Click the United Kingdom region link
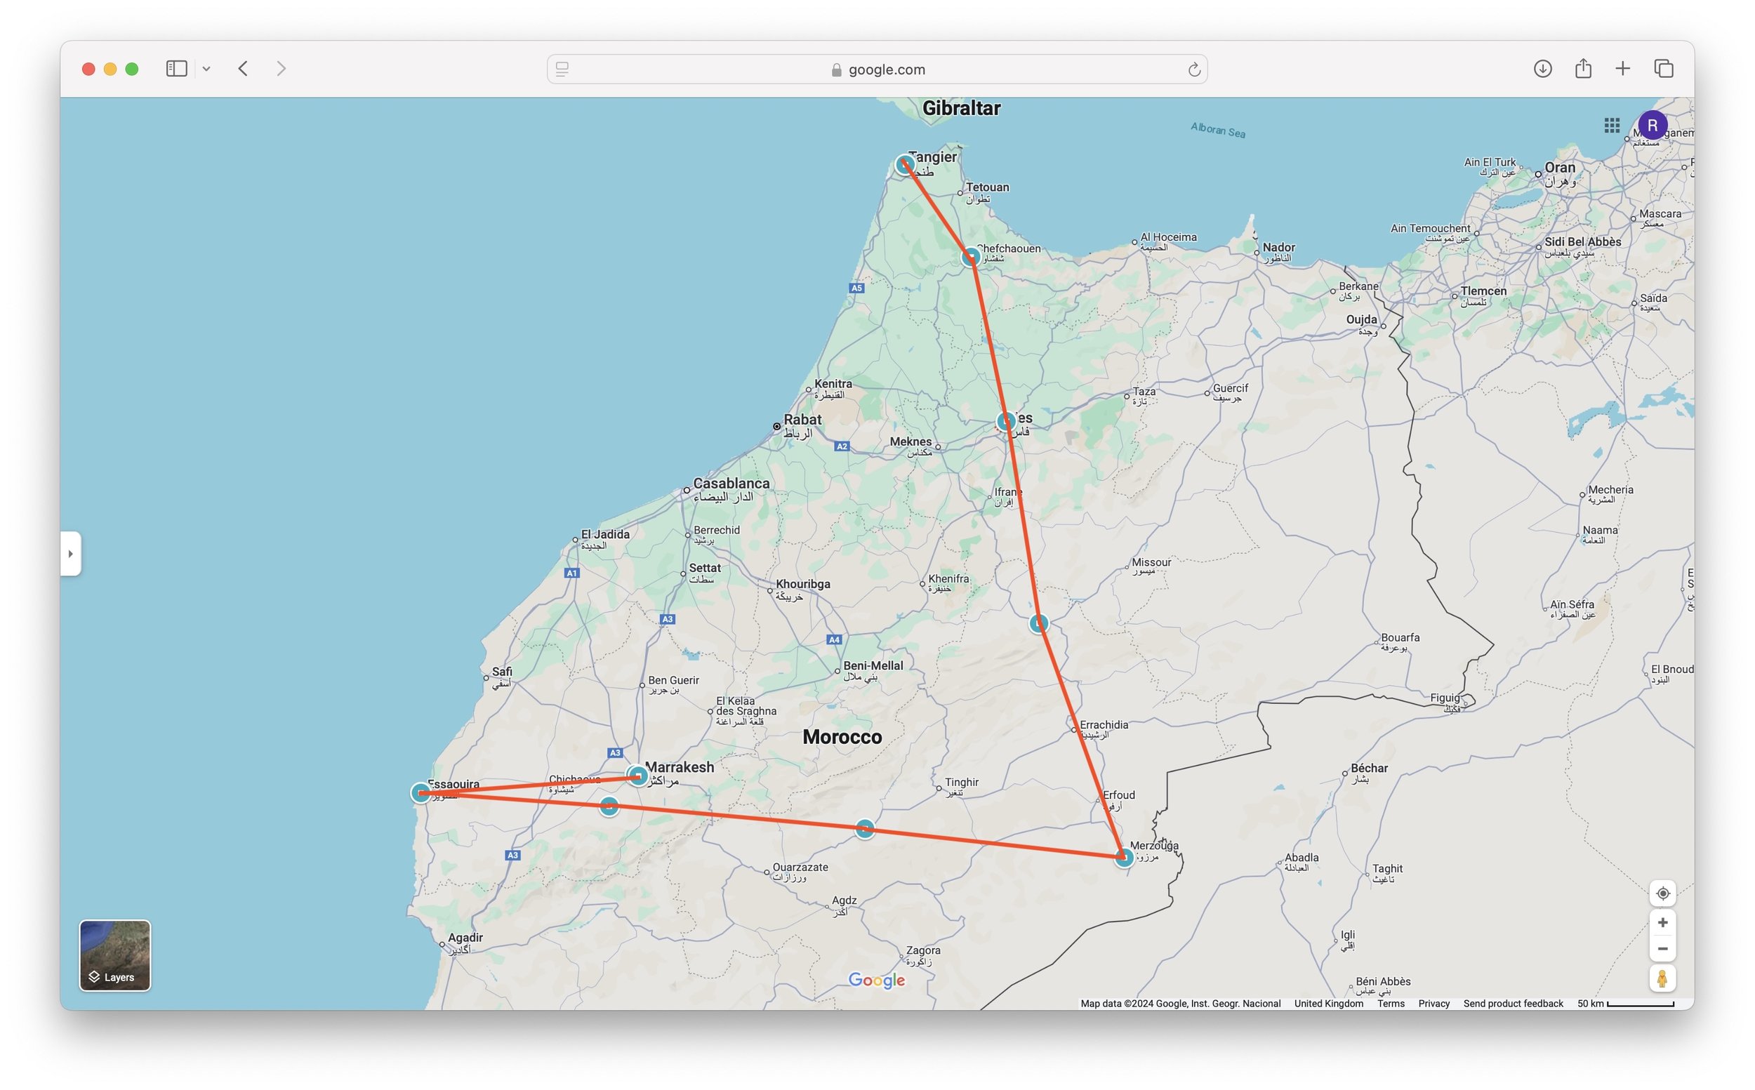 click(1328, 1004)
